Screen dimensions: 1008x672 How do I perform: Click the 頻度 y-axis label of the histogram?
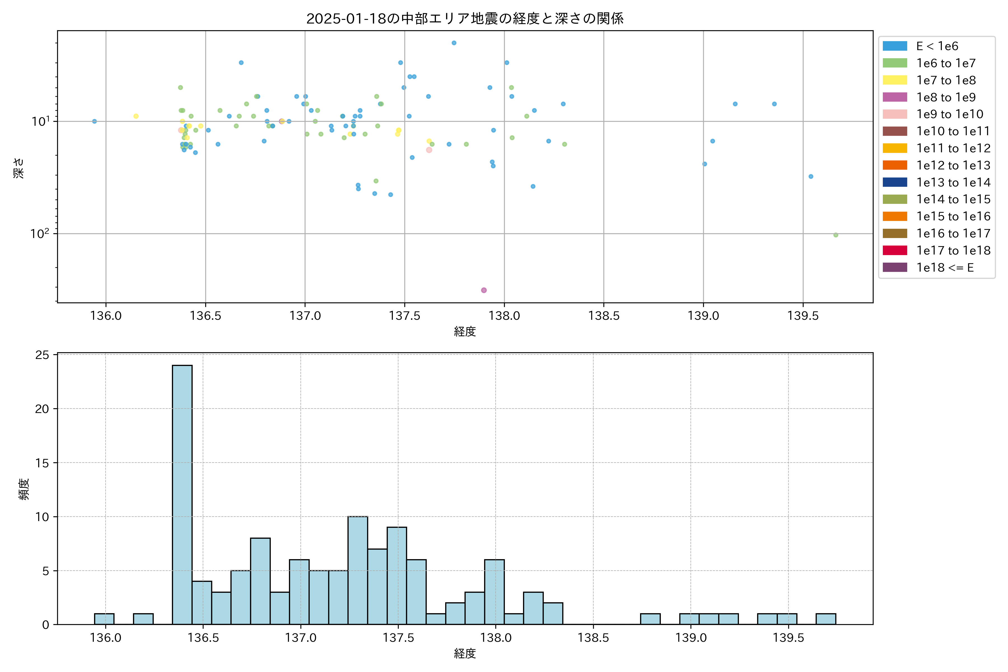click(24, 489)
